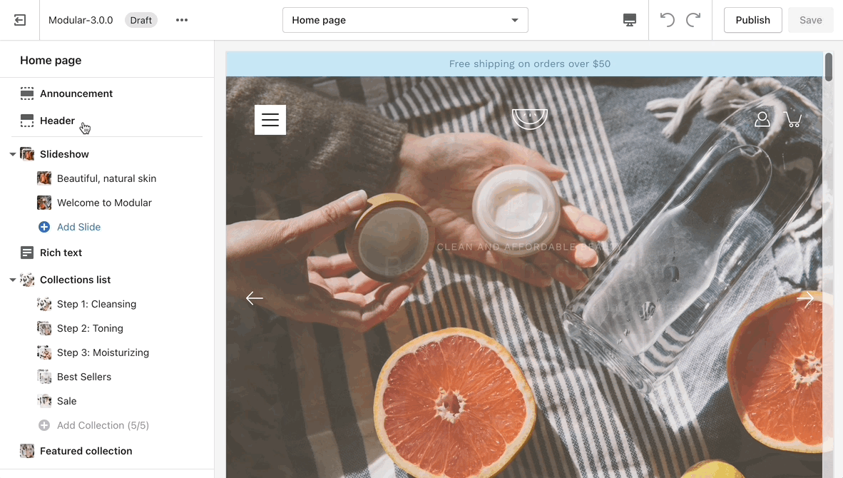The width and height of the screenshot is (843, 478).
Task: Click the Add Slide link
Action: [x=78, y=227]
